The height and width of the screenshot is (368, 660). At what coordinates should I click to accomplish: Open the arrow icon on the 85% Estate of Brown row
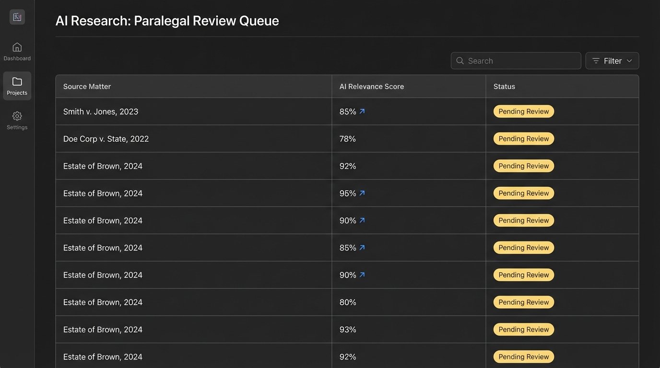point(362,247)
